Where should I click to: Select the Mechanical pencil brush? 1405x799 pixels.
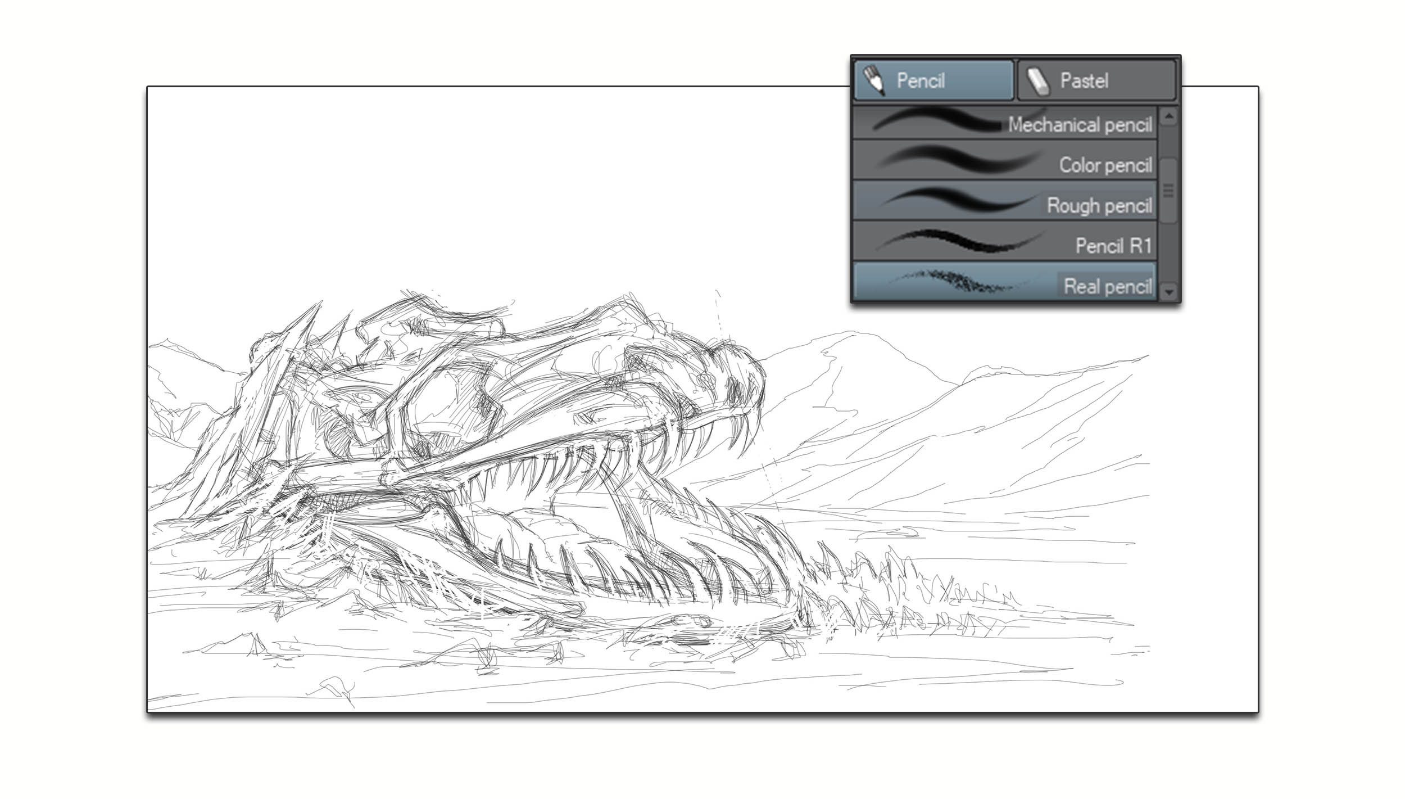coord(1005,123)
